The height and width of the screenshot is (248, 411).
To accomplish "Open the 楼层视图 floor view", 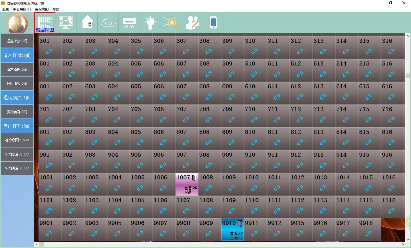I will [45, 23].
